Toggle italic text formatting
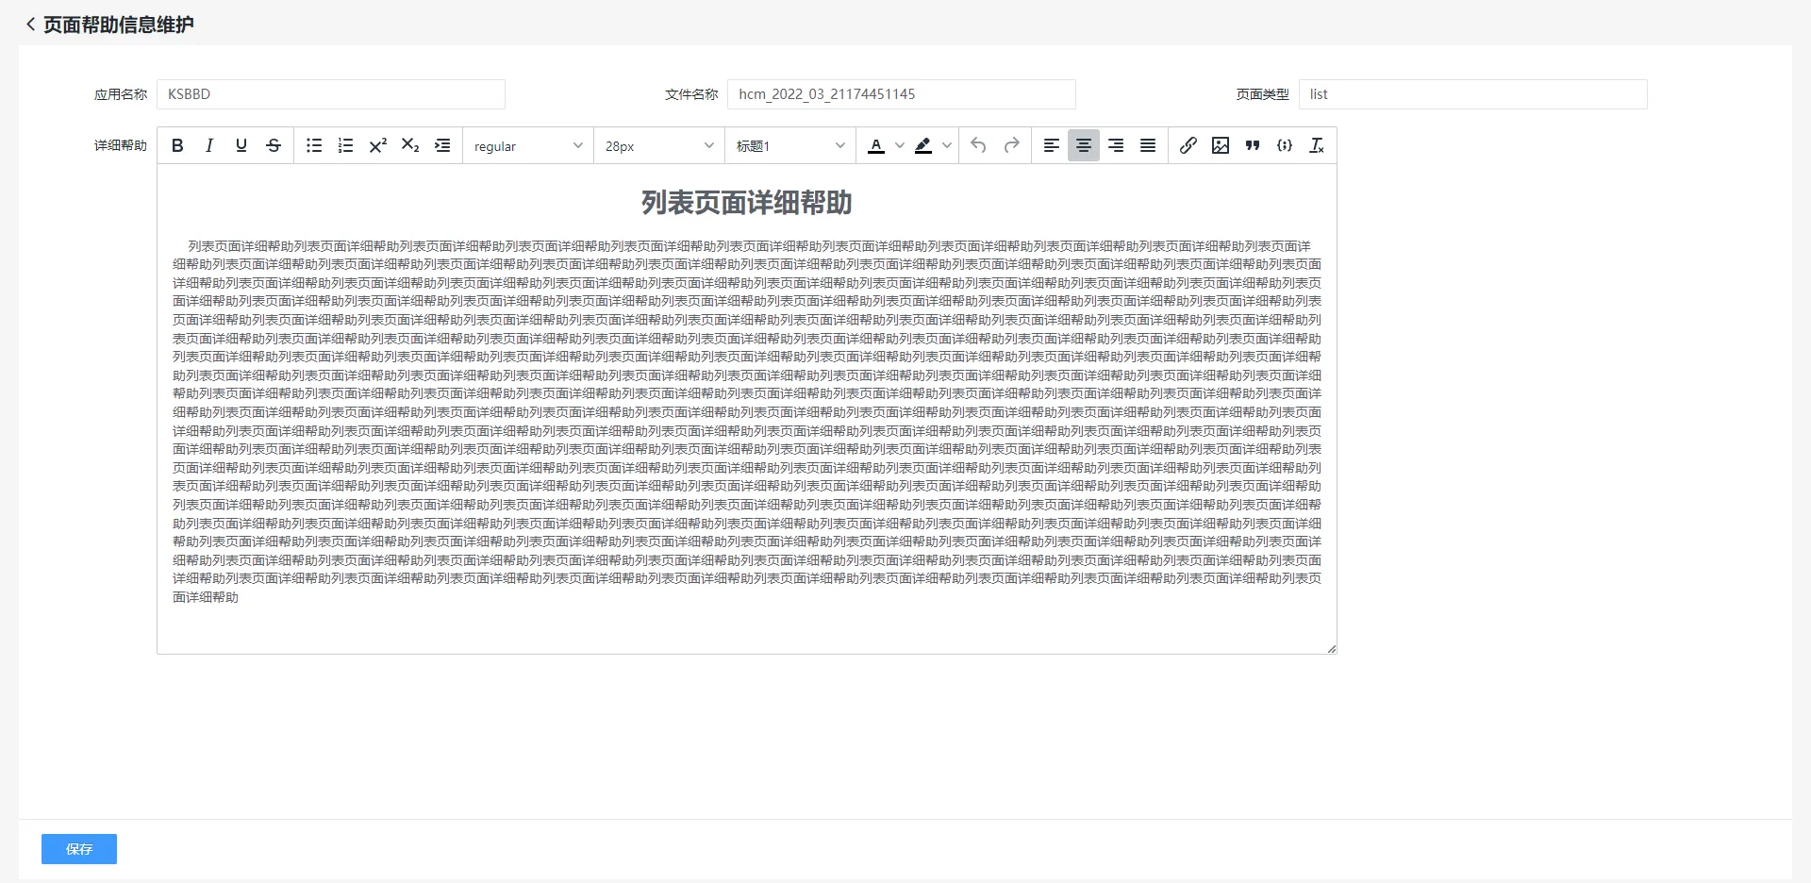 pos(209,145)
